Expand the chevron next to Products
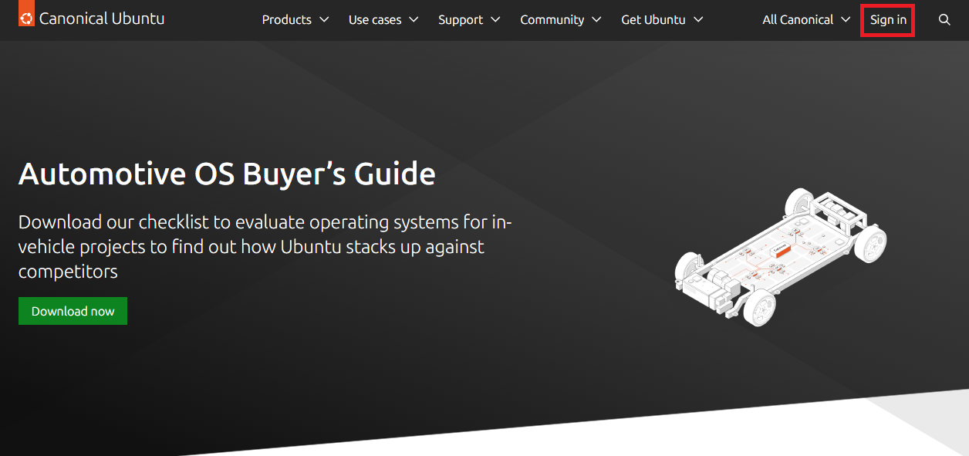The height and width of the screenshot is (456, 969). point(324,20)
